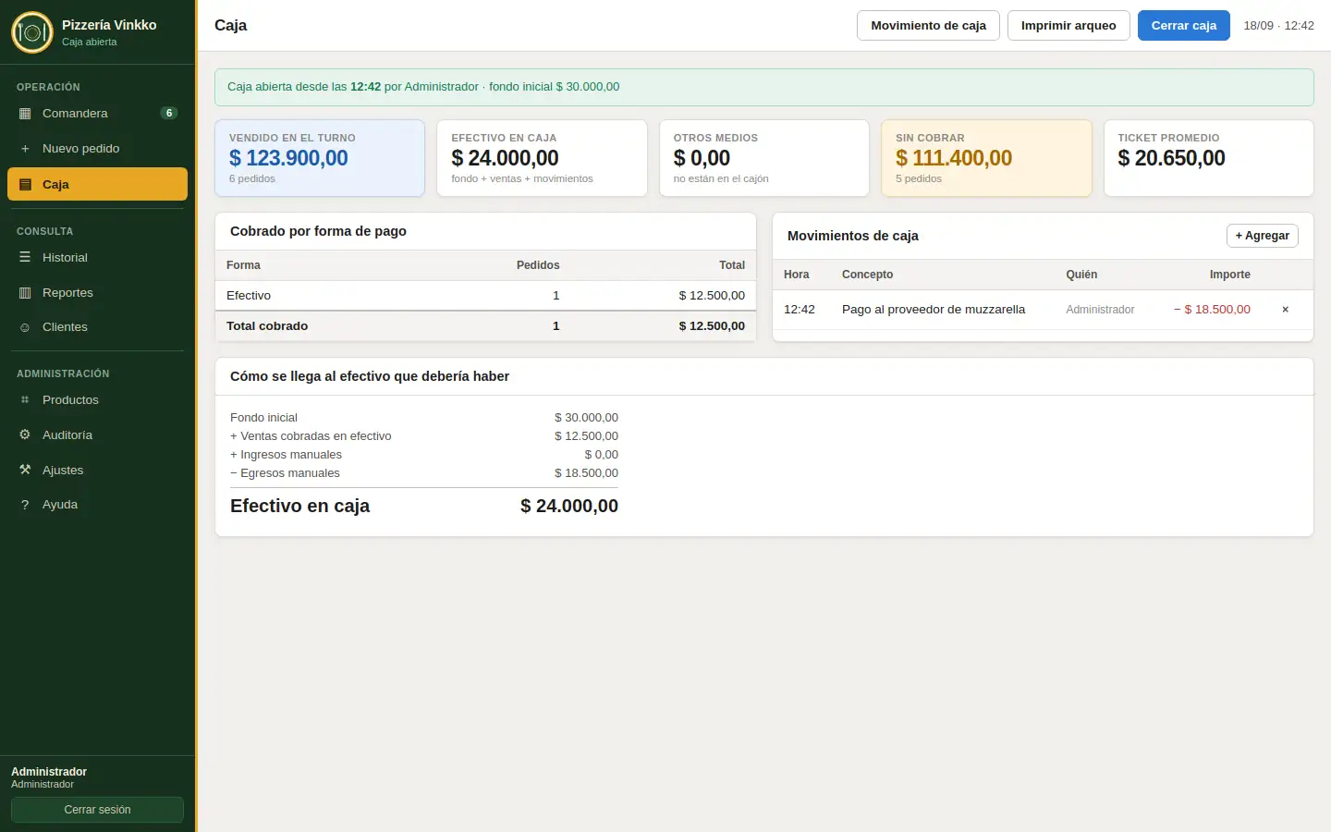1331x832 pixels.
Task: Open the Ajustes settings page
Action: click(97, 471)
